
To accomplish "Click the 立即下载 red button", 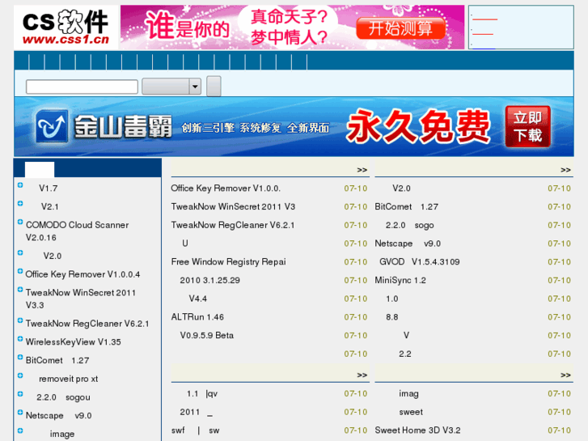I will pyautogui.click(x=527, y=126).
